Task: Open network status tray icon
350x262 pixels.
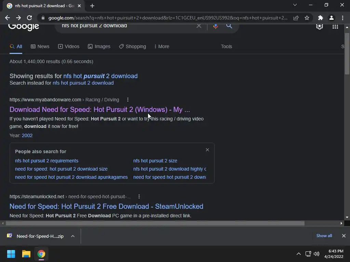Action: pos(308,254)
